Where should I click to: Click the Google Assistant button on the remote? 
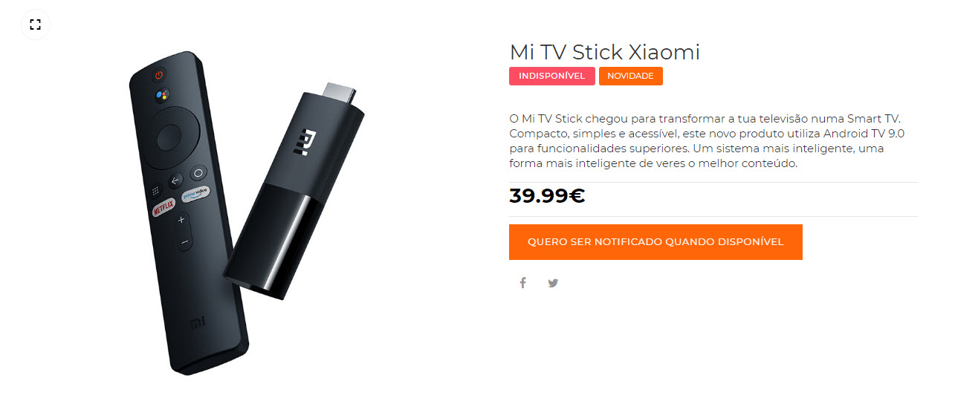coord(163,95)
